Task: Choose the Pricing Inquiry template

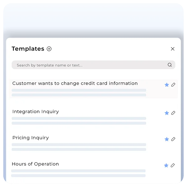Action: tap(30, 138)
